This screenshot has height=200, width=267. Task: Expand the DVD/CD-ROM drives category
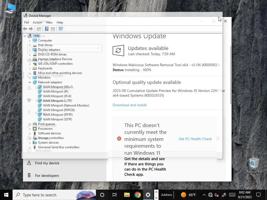[30, 55]
